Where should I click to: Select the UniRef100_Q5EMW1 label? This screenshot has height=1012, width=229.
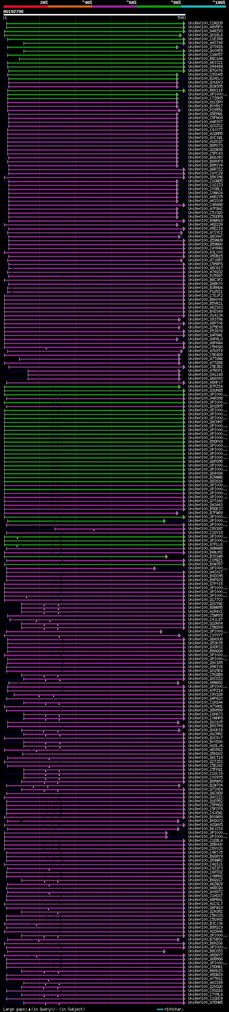point(205,114)
